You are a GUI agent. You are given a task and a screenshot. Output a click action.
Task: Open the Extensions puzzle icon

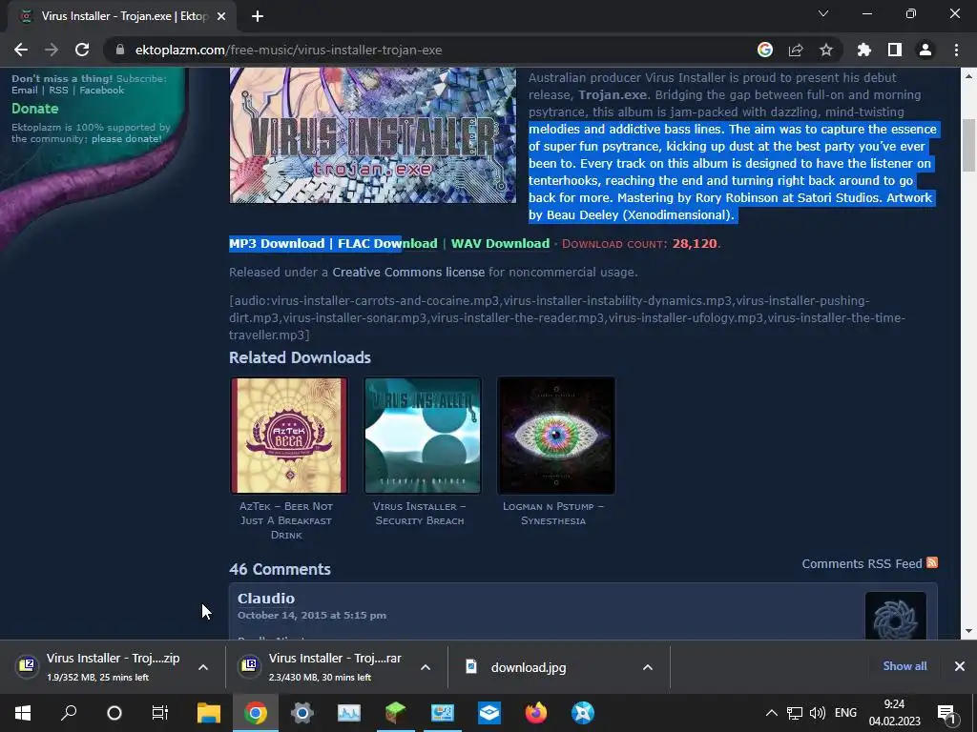coord(864,50)
